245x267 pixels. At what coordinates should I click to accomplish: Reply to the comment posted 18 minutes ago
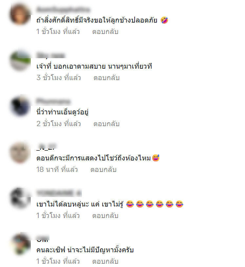[x=104, y=170]
